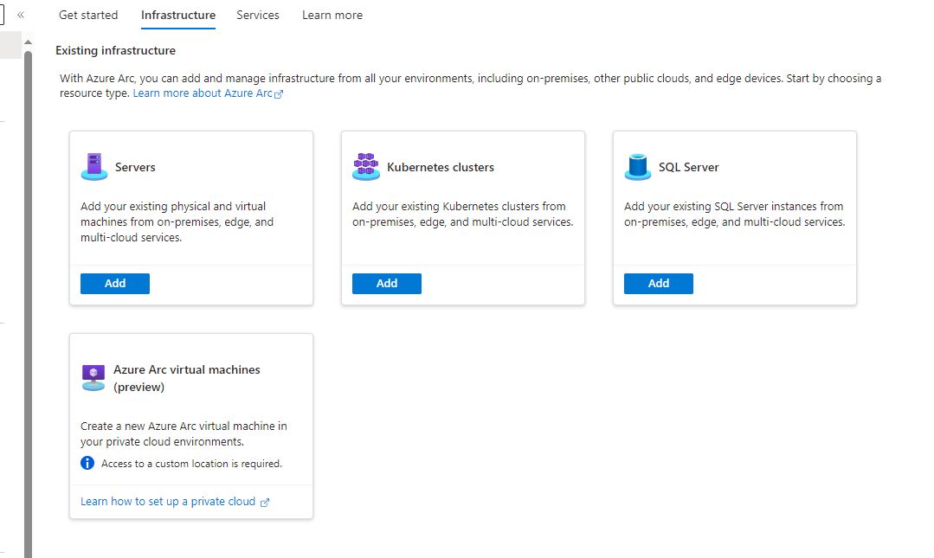Click external link icon after private cloud link
Viewport: 934px width, 558px height.
pos(265,502)
